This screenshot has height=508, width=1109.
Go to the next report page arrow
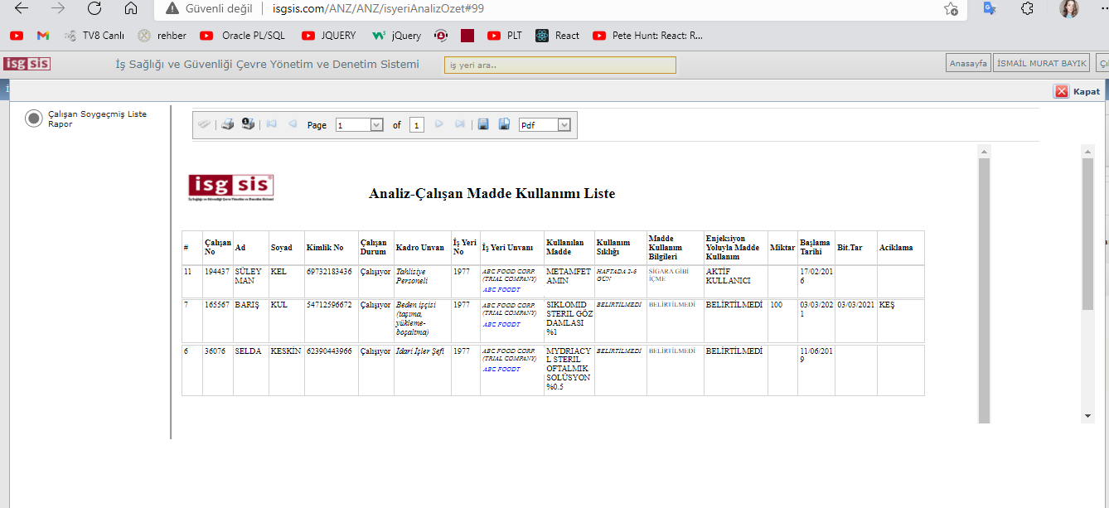439,124
